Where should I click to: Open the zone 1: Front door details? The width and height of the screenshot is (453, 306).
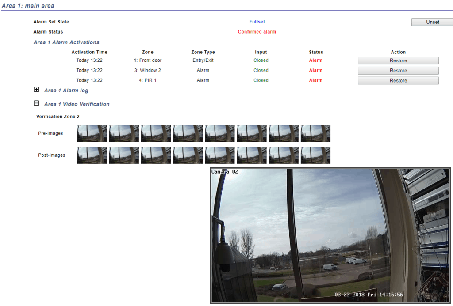[147, 60]
